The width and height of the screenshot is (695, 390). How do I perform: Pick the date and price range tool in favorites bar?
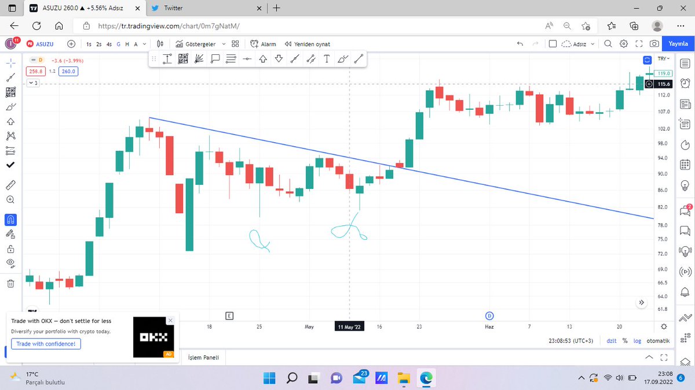(167, 58)
